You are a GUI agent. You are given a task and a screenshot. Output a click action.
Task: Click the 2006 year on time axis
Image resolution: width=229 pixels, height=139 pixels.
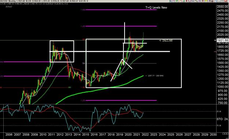9,135
